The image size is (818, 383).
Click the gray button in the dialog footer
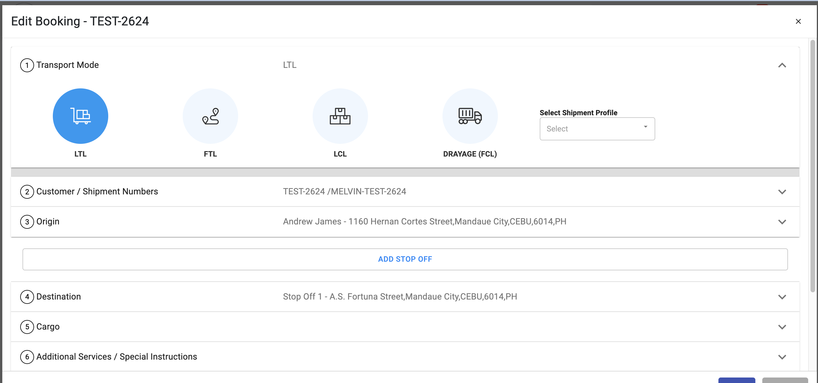click(x=785, y=380)
